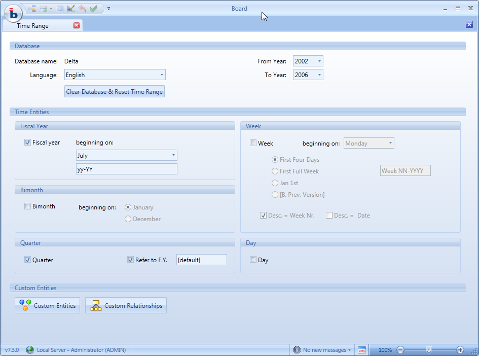Open the No new messages dropdown
This screenshot has width=479, height=356.
(326, 350)
